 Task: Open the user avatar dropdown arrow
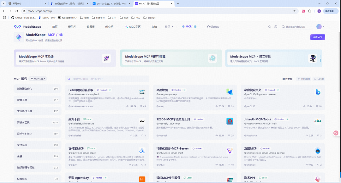point(324,27)
